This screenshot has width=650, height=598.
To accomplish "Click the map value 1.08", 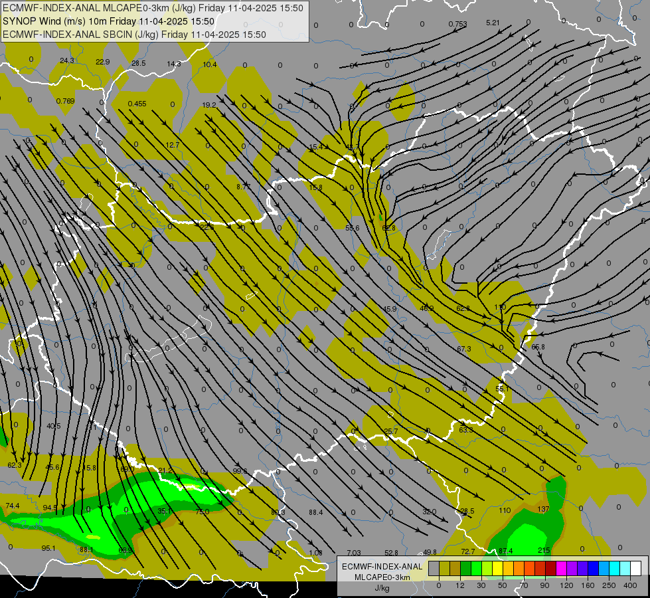I will [316, 552].
